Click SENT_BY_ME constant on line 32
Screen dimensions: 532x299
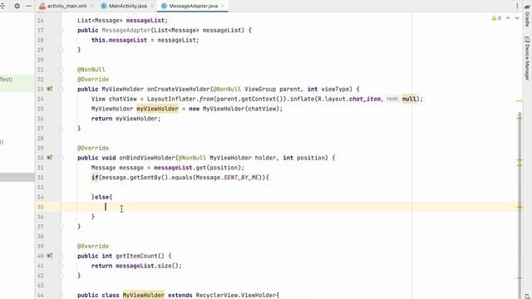(241, 177)
